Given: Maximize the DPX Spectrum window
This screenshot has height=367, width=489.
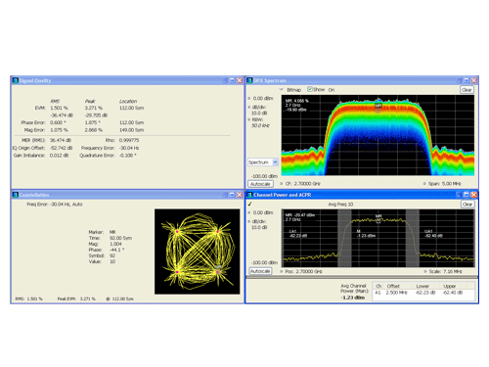Looking at the screenshot, I should [467, 80].
